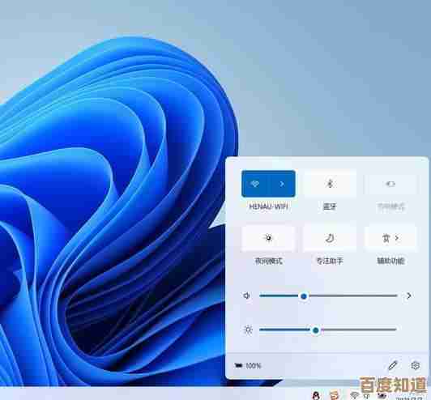Screen dimensions: 431x400
Task: Toggle the Bluetooth (蓝牙) tile
Action: [330, 184]
